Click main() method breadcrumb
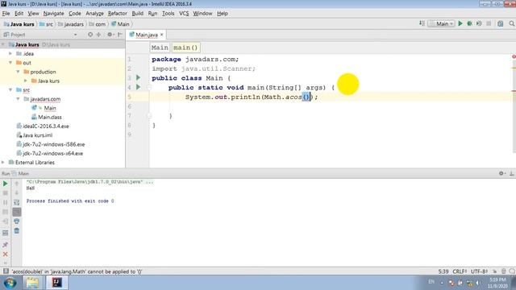The height and width of the screenshot is (290, 516). pyautogui.click(x=185, y=48)
